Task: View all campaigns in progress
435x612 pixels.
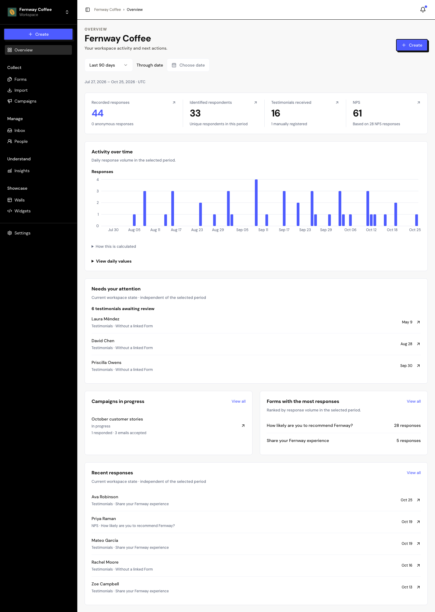Action: [239, 401]
